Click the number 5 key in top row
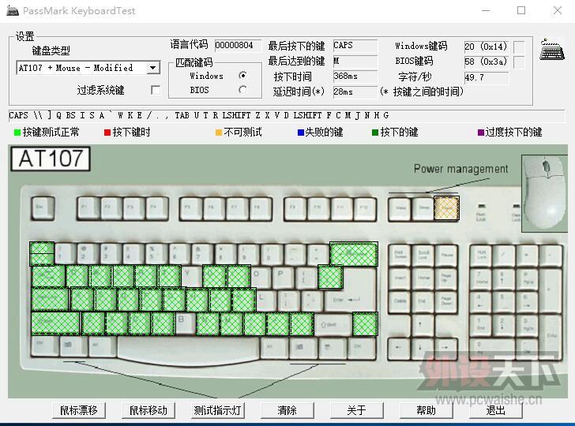 click(156, 253)
